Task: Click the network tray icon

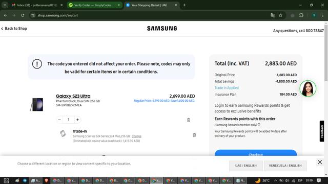Action: click(293, 180)
